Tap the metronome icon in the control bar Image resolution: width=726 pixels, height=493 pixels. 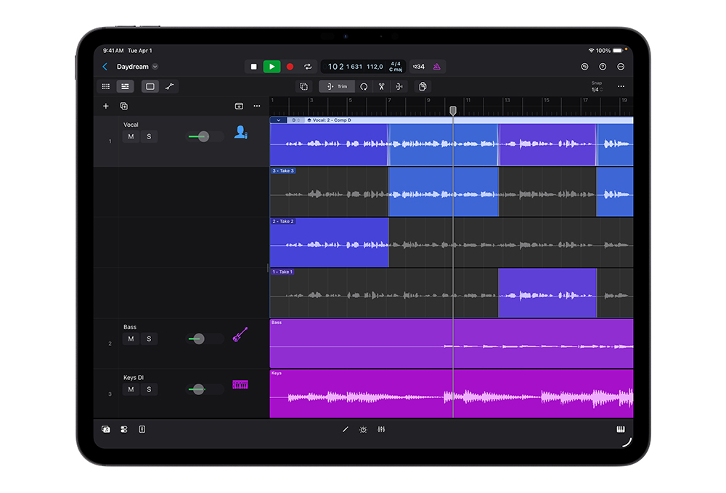tap(437, 66)
